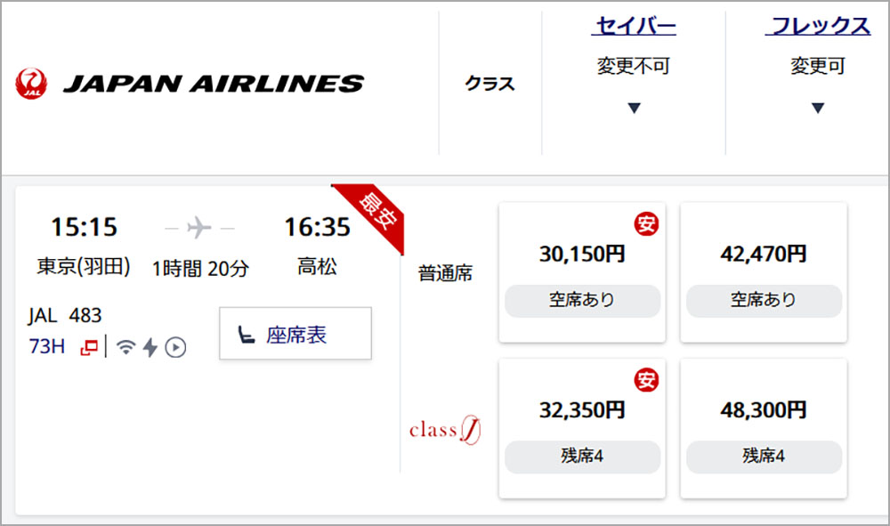Viewport: 890px width, 526px height.
Task: Click the in-flight video play icon
Action: point(175,347)
